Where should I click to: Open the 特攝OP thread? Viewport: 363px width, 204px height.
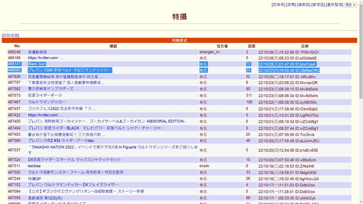(x=34, y=179)
